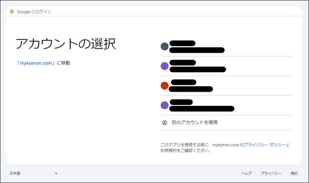Open 規約 in the footer

coord(294,173)
